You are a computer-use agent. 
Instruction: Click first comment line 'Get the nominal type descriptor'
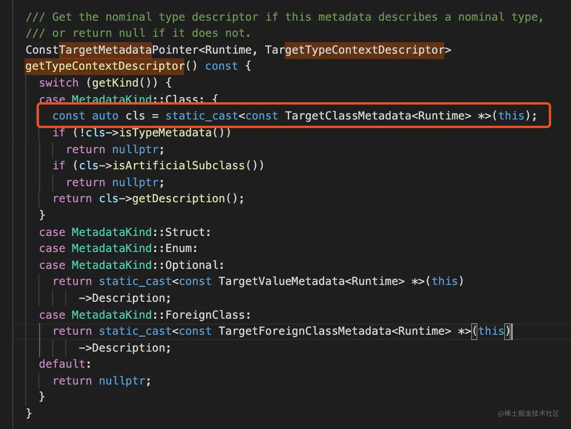tap(284, 17)
